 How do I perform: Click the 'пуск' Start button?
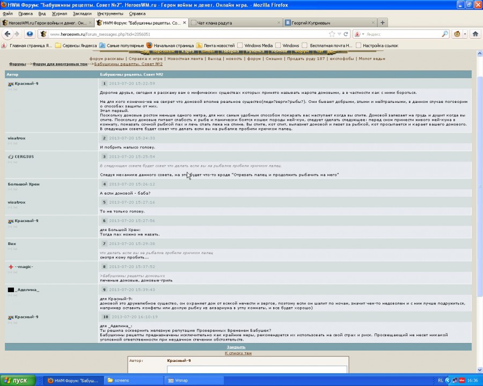[x=18, y=380]
